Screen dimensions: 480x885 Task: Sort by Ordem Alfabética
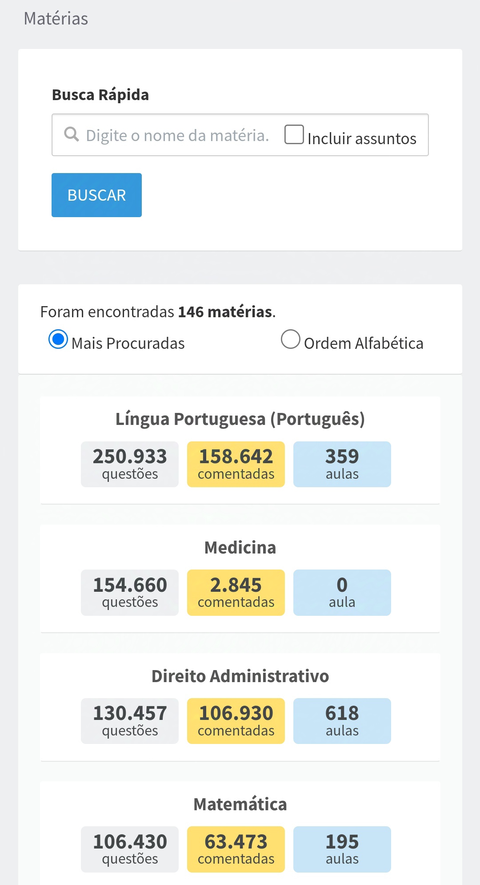click(291, 339)
